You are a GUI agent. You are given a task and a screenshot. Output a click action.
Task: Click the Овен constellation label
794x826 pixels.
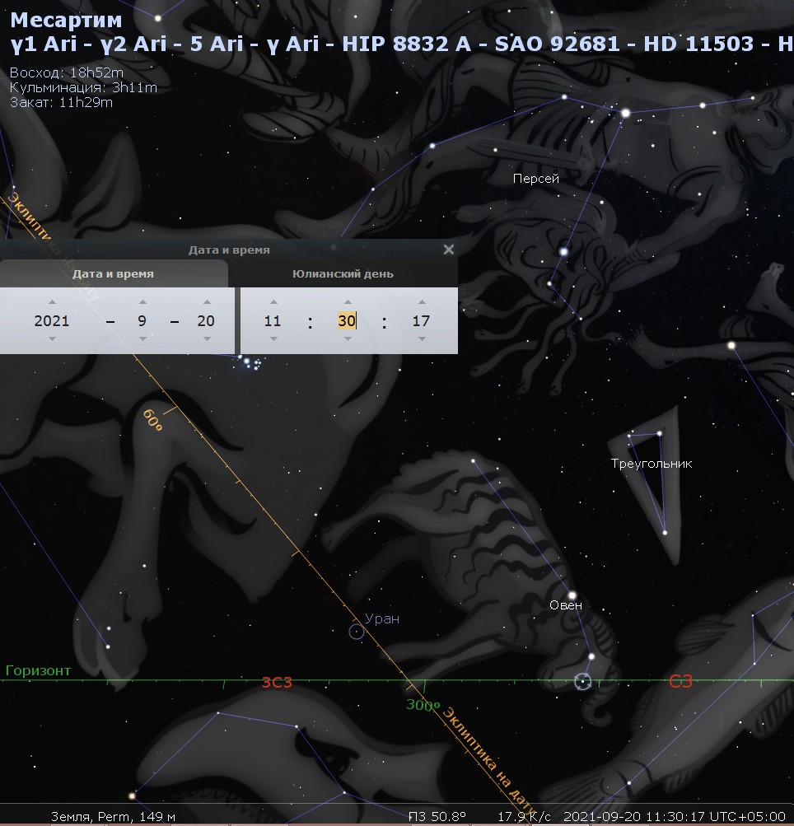[x=566, y=605]
